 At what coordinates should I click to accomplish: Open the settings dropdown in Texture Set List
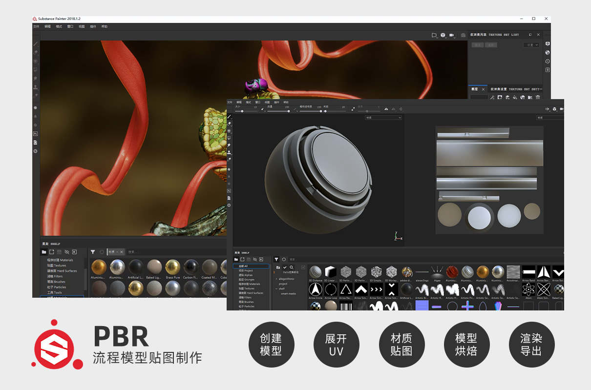(x=531, y=45)
